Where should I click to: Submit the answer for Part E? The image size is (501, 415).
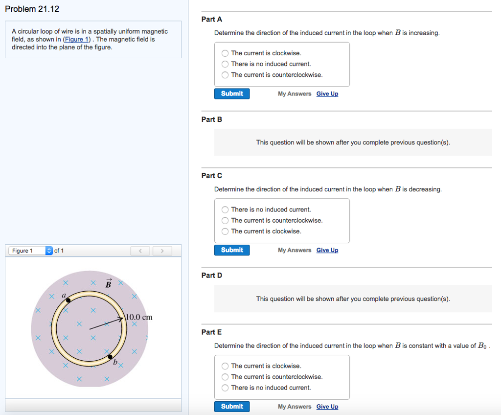tap(232, 406)
